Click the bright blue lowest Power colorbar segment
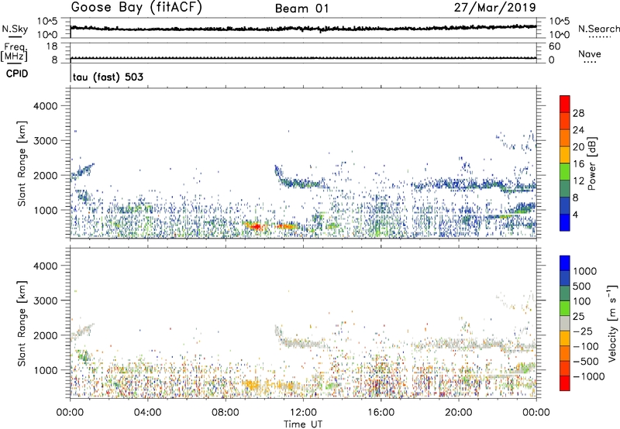Image resolution: width=620 pixels, height=429 pixels. [565, 222]
